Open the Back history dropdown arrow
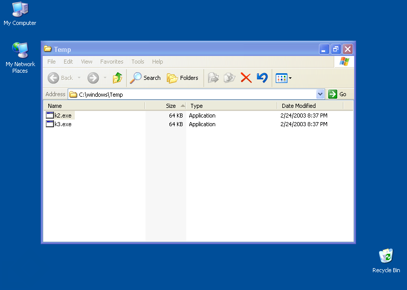The width and height of the screenshot is (407, 290). pyautogui.click(x=79, y=78)
